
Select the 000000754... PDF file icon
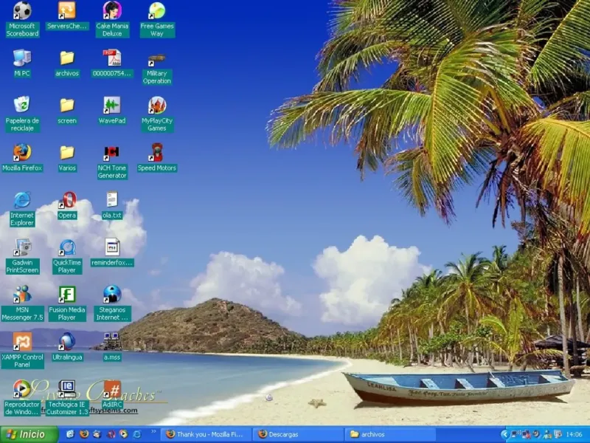pyautogui.click(x=112, y=63)
